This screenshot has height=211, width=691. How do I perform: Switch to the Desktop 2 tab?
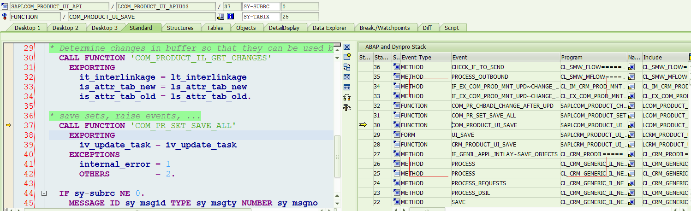tap(66, 28)
